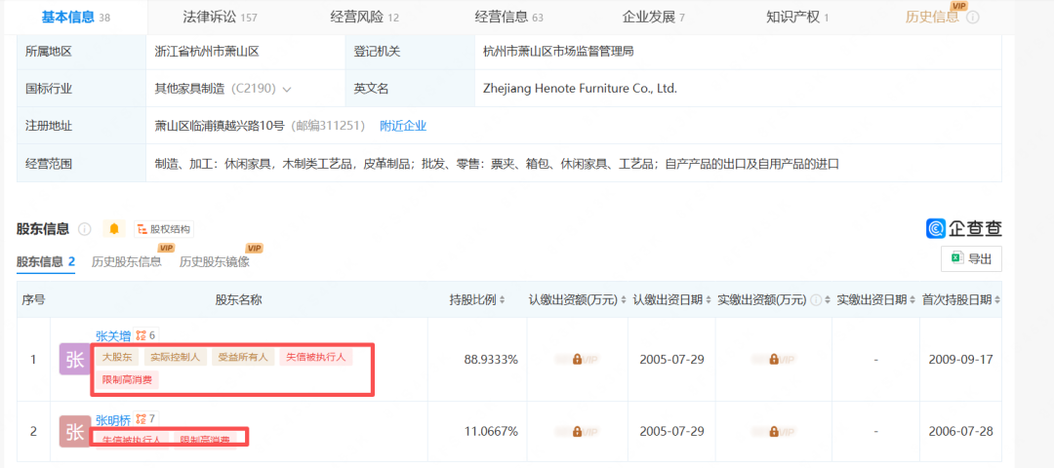The height and width of the screenshot is (468, 1054).
Task: Click the lock icon in 张关增 认缴出资额 cell
Action: [577, 360]
